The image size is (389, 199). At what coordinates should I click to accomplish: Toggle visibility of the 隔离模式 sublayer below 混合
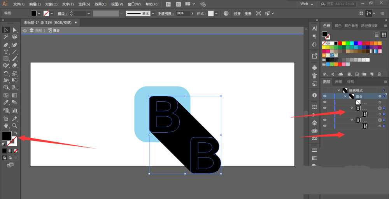click(325, 102)
